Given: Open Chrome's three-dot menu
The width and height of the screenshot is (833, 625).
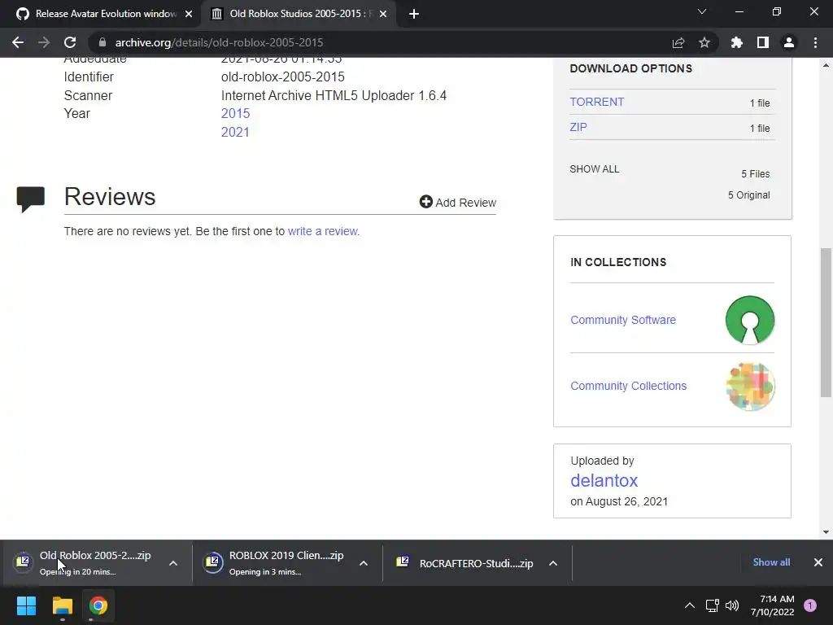Looking at the screenshot, I should click(815, 42).
